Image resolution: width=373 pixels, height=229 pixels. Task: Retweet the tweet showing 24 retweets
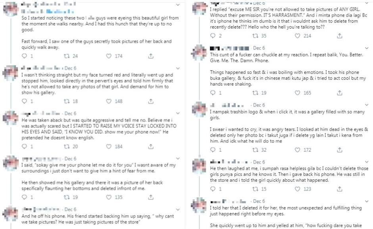[x=67, y=56]
